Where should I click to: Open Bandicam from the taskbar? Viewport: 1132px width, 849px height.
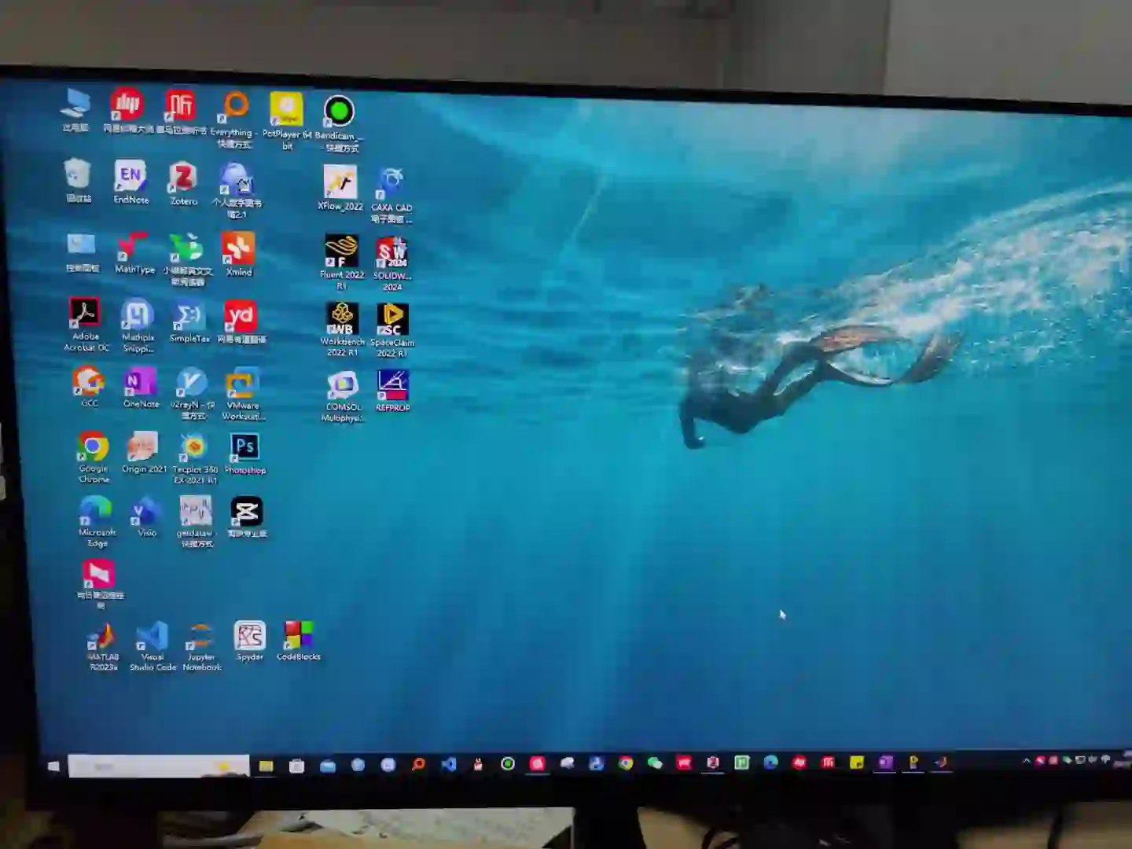coord(508,764)
